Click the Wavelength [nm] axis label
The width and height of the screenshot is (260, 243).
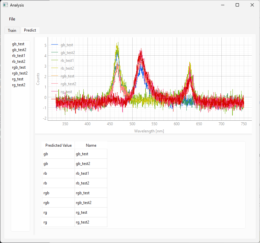(x=149, y=131)
